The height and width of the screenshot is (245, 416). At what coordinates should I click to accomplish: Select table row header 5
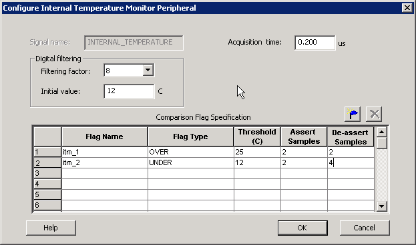pyautogui.click(x=47, y=194)
